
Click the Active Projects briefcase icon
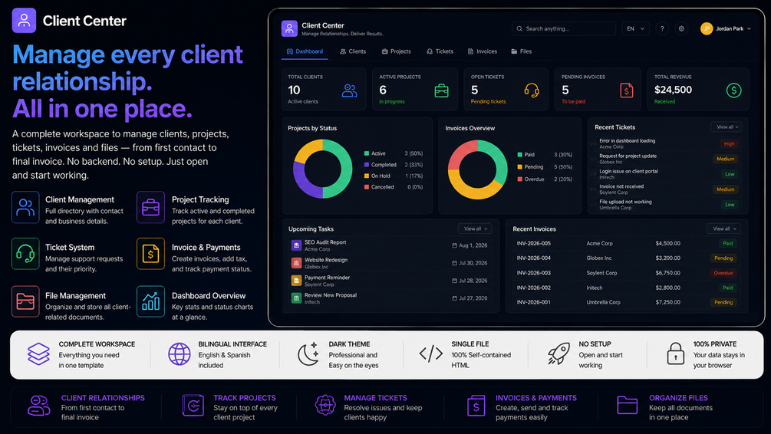tap(442, 90)
